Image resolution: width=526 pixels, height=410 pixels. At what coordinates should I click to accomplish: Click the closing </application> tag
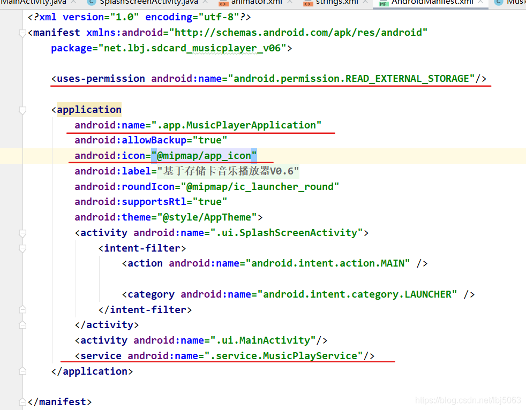(x=92, y=371)
